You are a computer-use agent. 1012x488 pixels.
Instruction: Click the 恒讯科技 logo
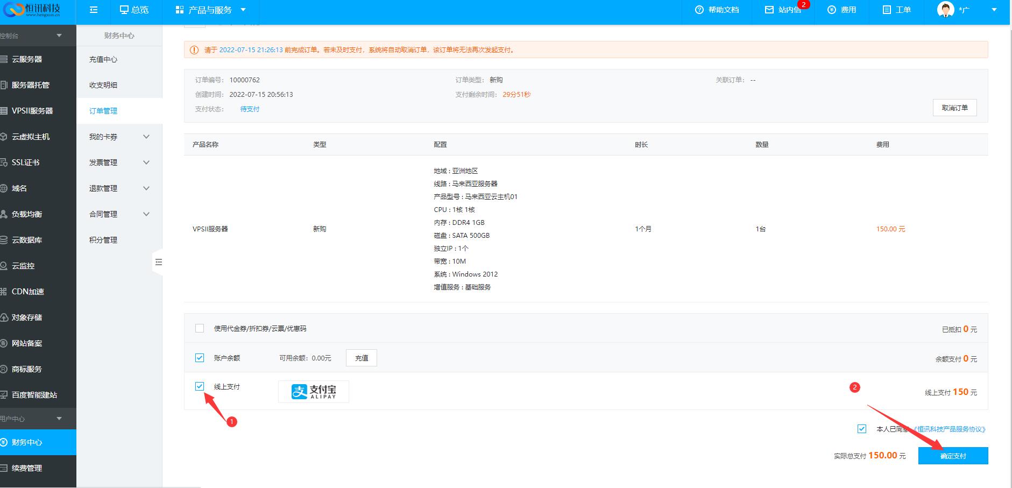[32, 10]
